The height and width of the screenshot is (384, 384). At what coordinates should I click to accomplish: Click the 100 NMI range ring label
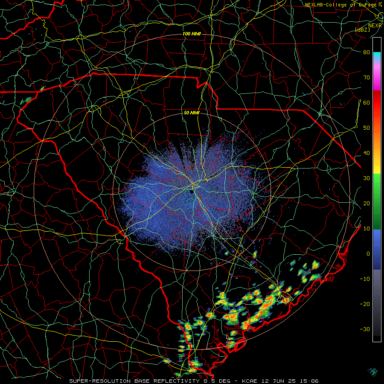pos(192,34)
